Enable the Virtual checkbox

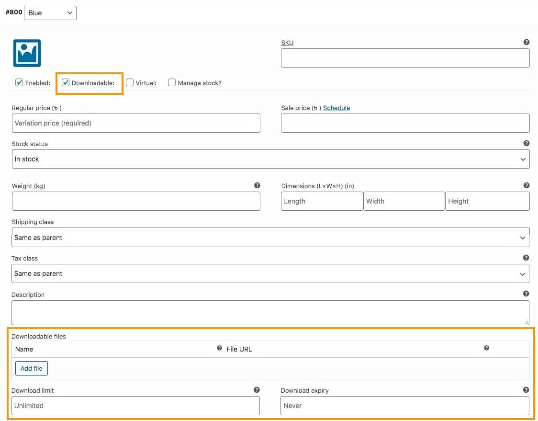[130, 82]
